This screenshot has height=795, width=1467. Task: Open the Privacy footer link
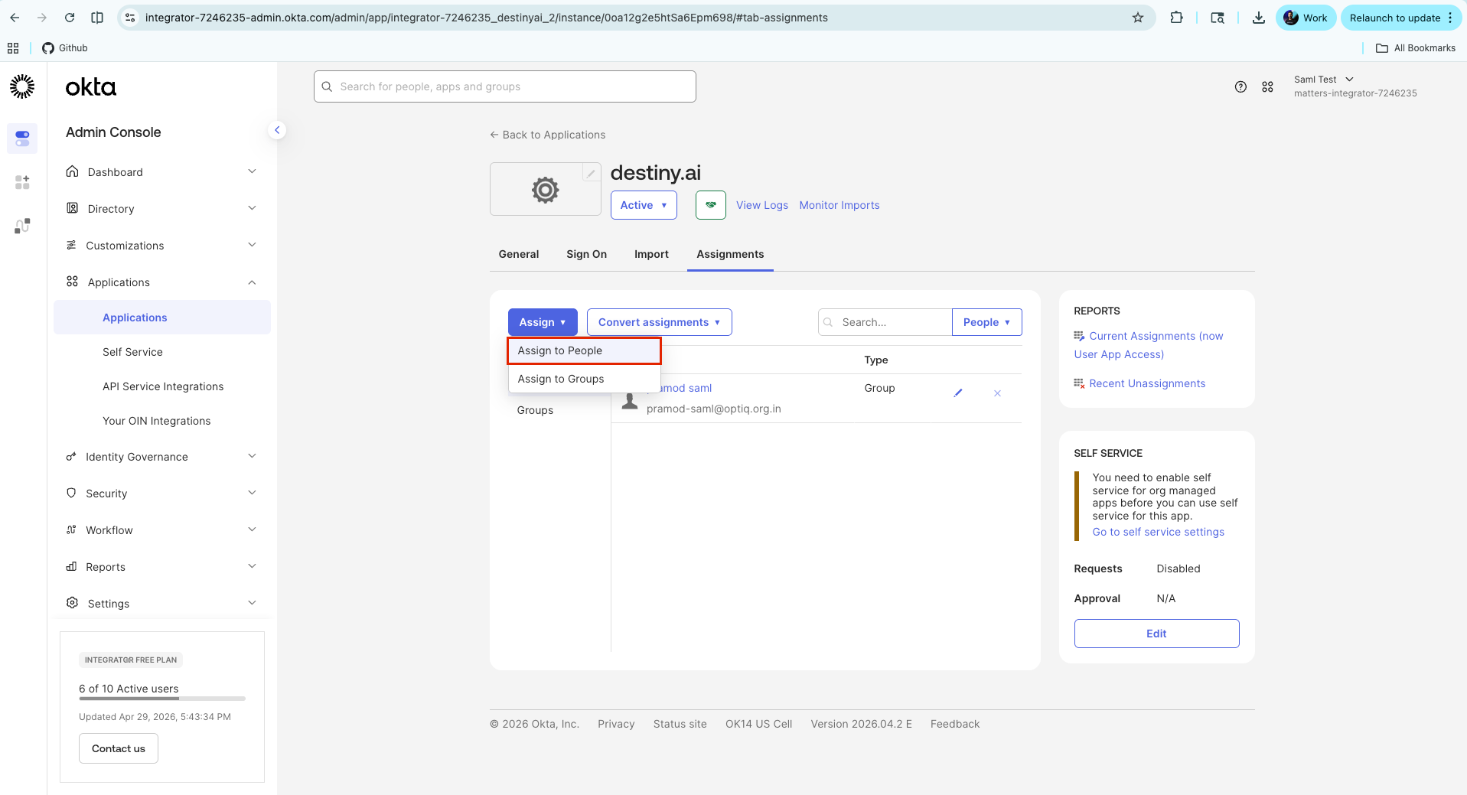tap(616, 724)
